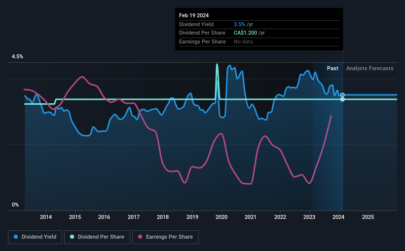Screen dimensions: 405x251
Task: Click the Dividend Per Share row label in tooltip
Action: click(202, 33)
